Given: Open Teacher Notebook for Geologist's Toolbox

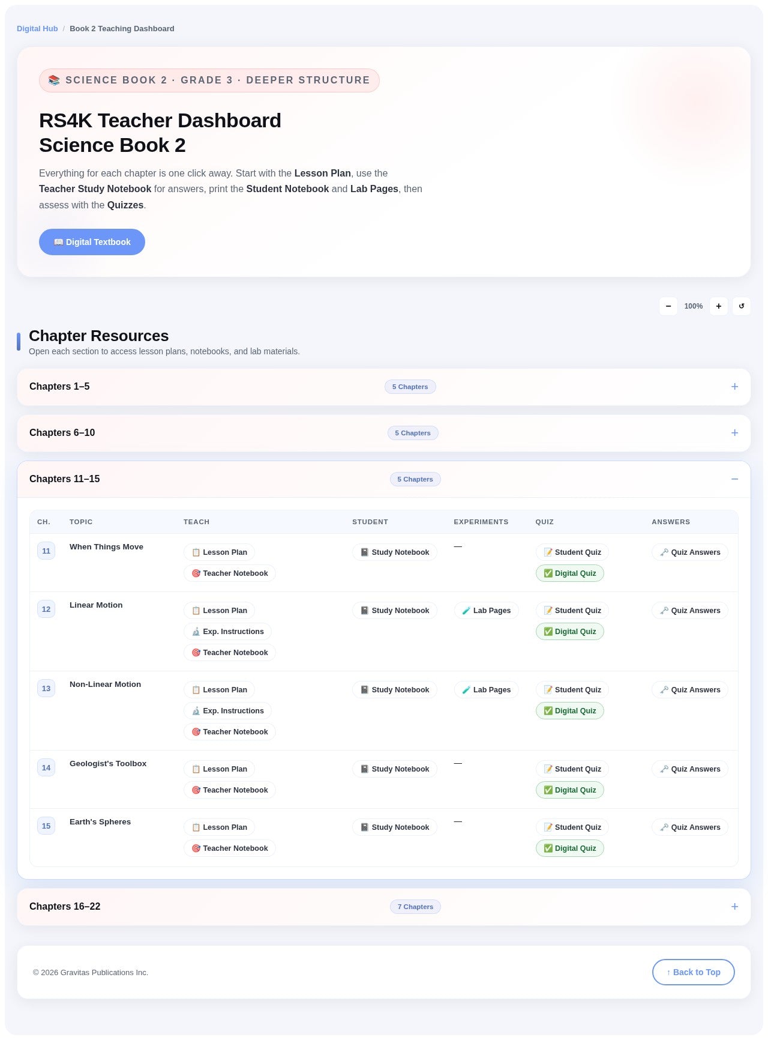Looking at the screenshot, I should pyautogui.click(x=229, y=790).
